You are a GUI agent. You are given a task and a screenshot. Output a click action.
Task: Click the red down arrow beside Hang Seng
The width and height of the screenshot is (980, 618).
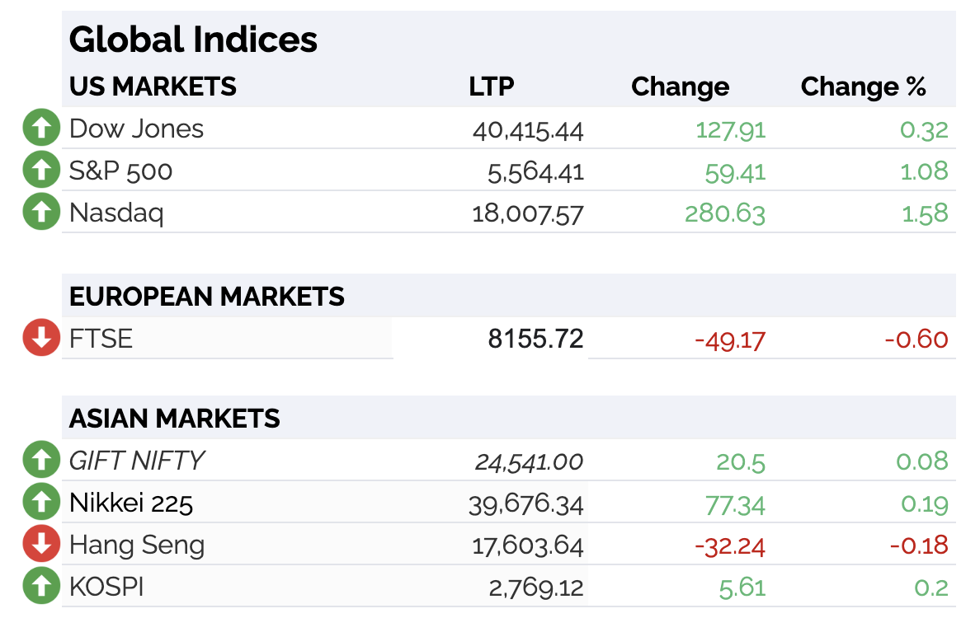tap(41, 544)
